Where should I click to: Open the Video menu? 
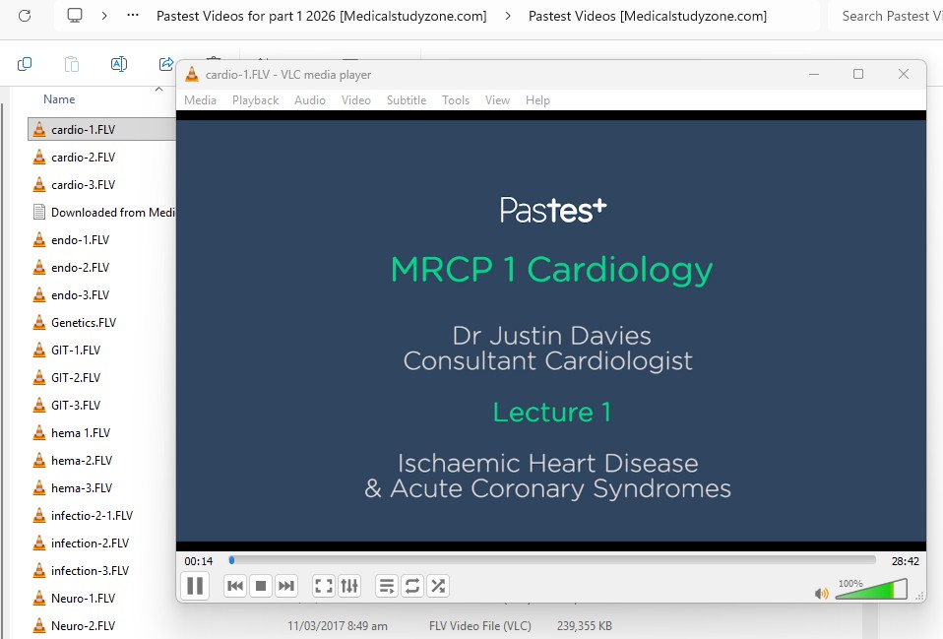point(356,99)
